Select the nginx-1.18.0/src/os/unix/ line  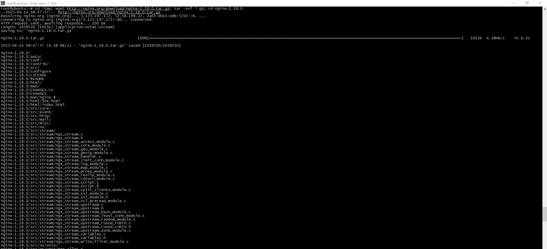29,245
